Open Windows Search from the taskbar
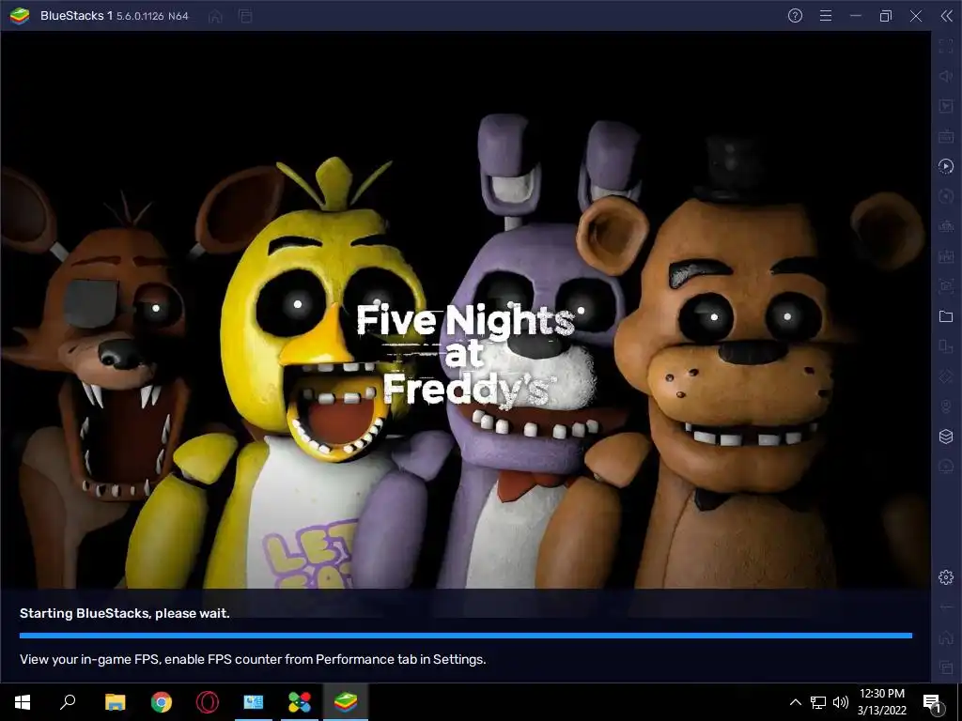This screenshot has height=721, width=962. point(68,702)
